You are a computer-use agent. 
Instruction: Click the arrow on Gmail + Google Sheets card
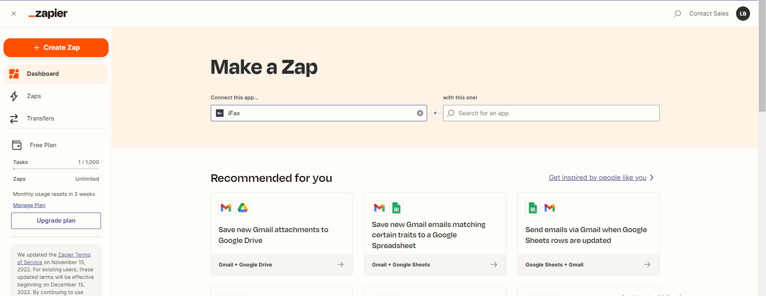[x=494, y=264]
